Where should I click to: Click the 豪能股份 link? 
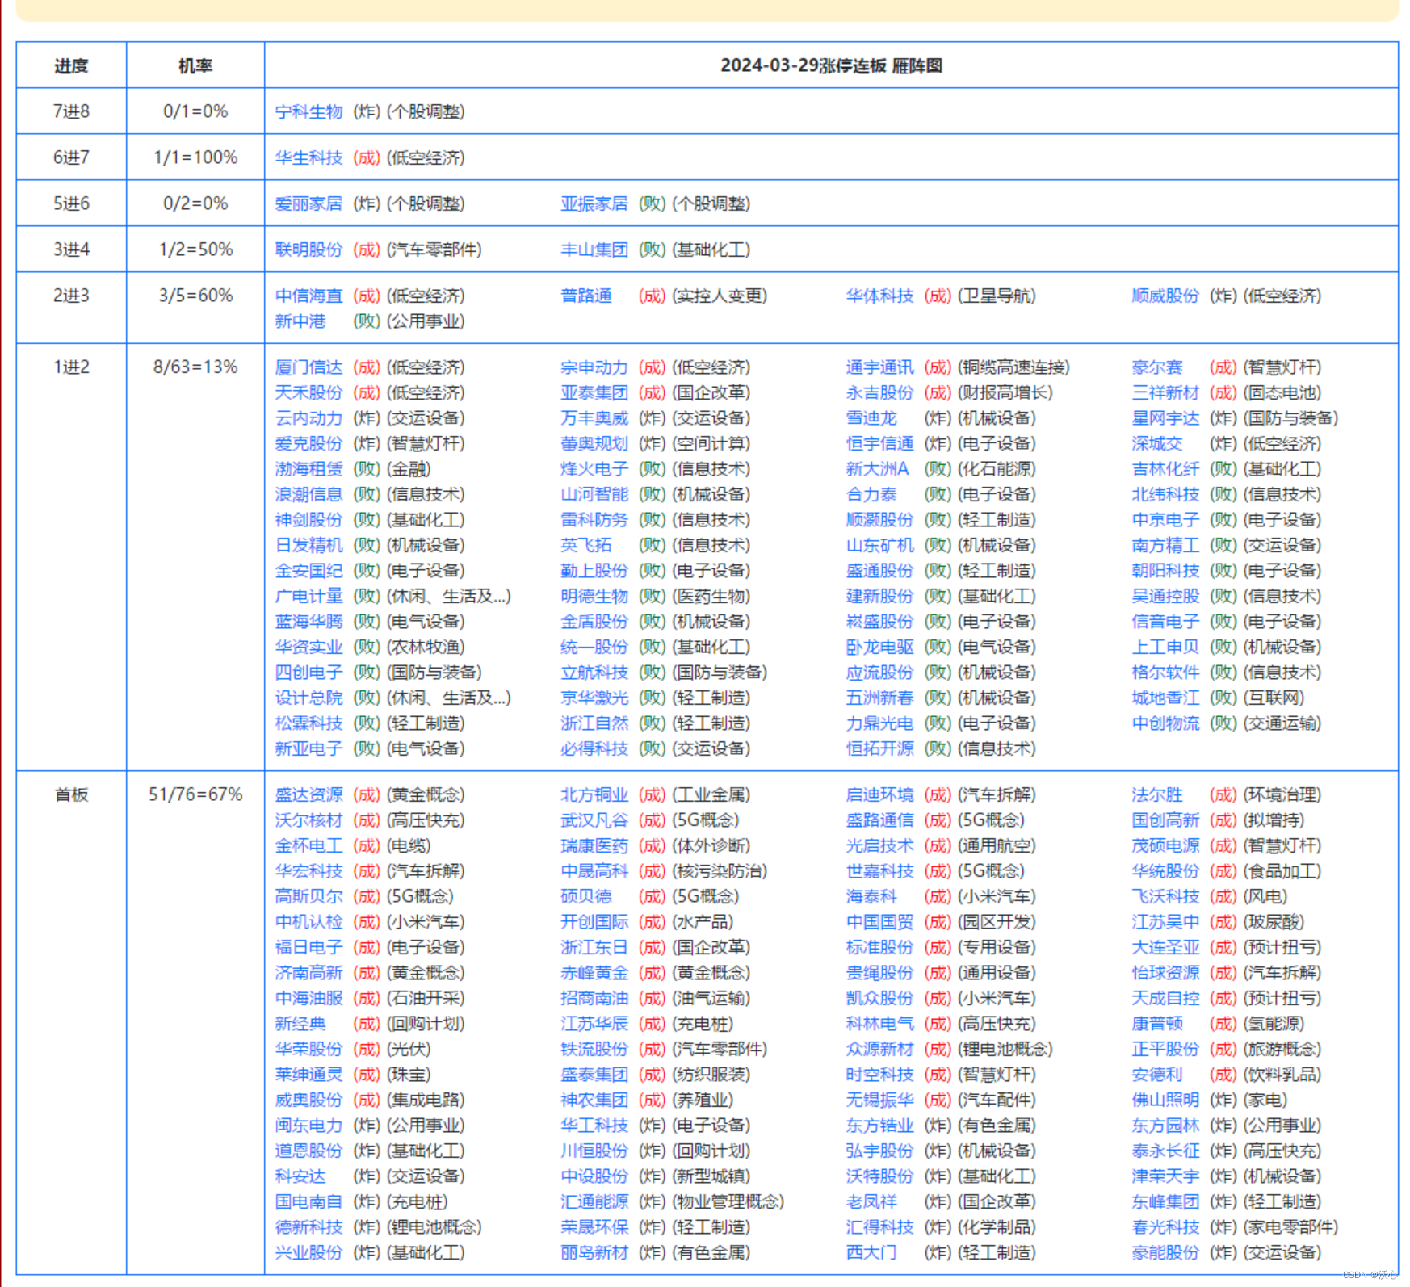click(x=1165, y=1252)
